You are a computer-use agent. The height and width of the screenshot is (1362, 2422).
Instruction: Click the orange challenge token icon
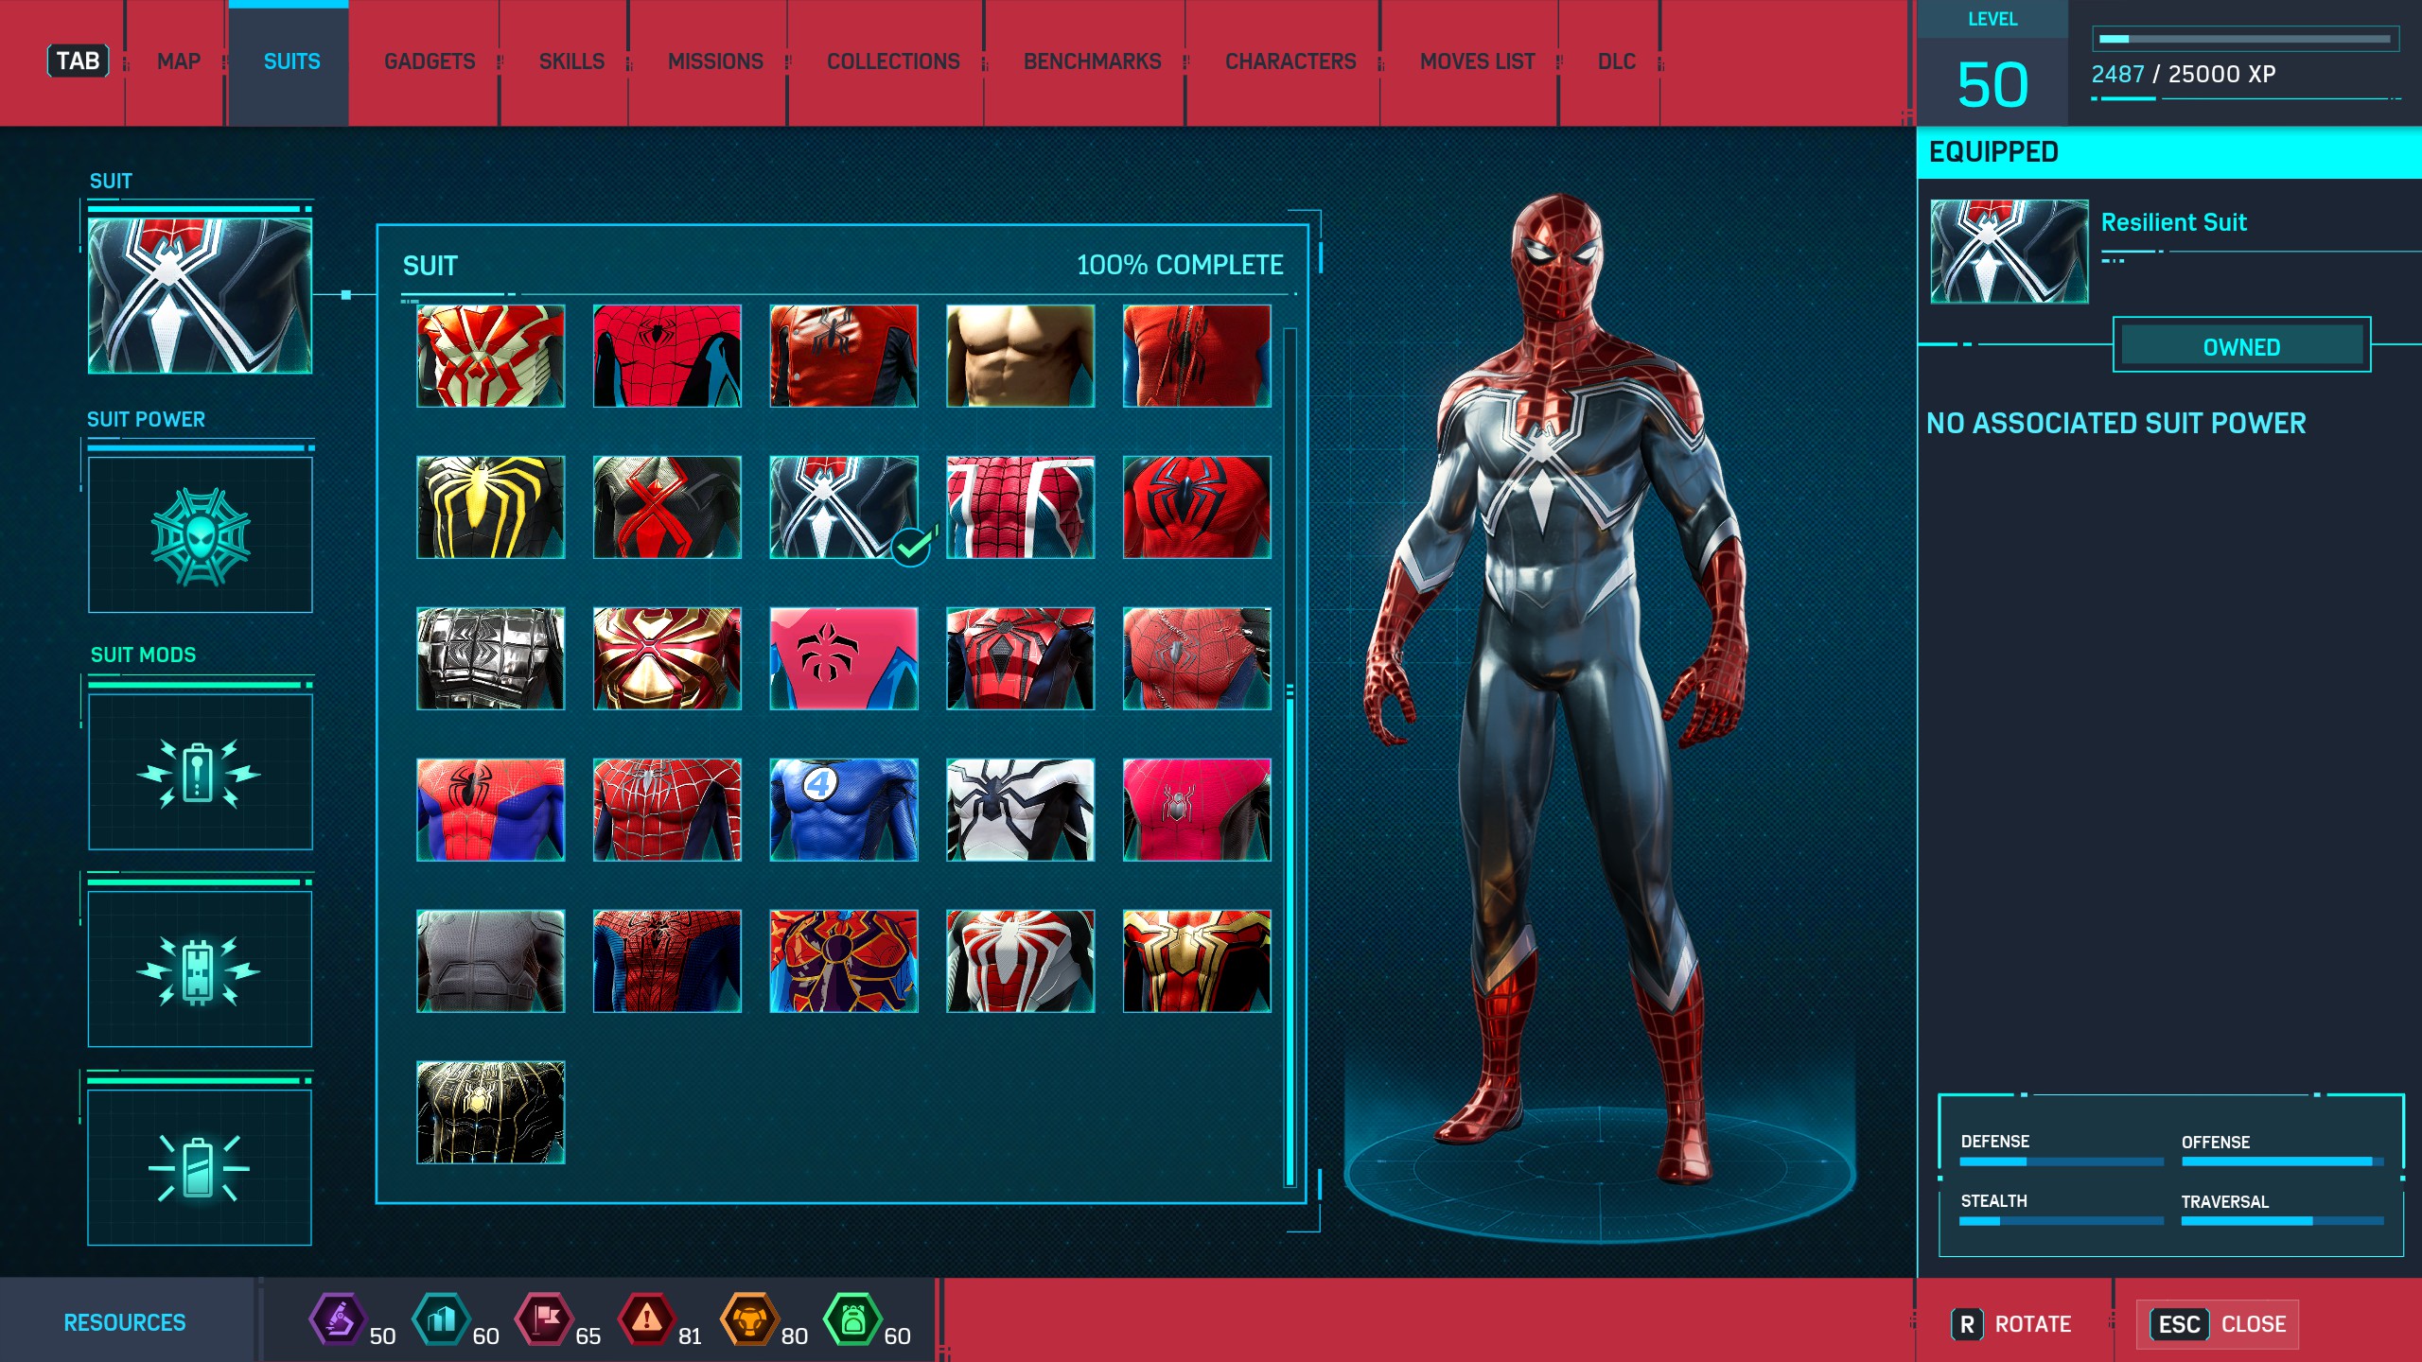tap(749, 1318)
